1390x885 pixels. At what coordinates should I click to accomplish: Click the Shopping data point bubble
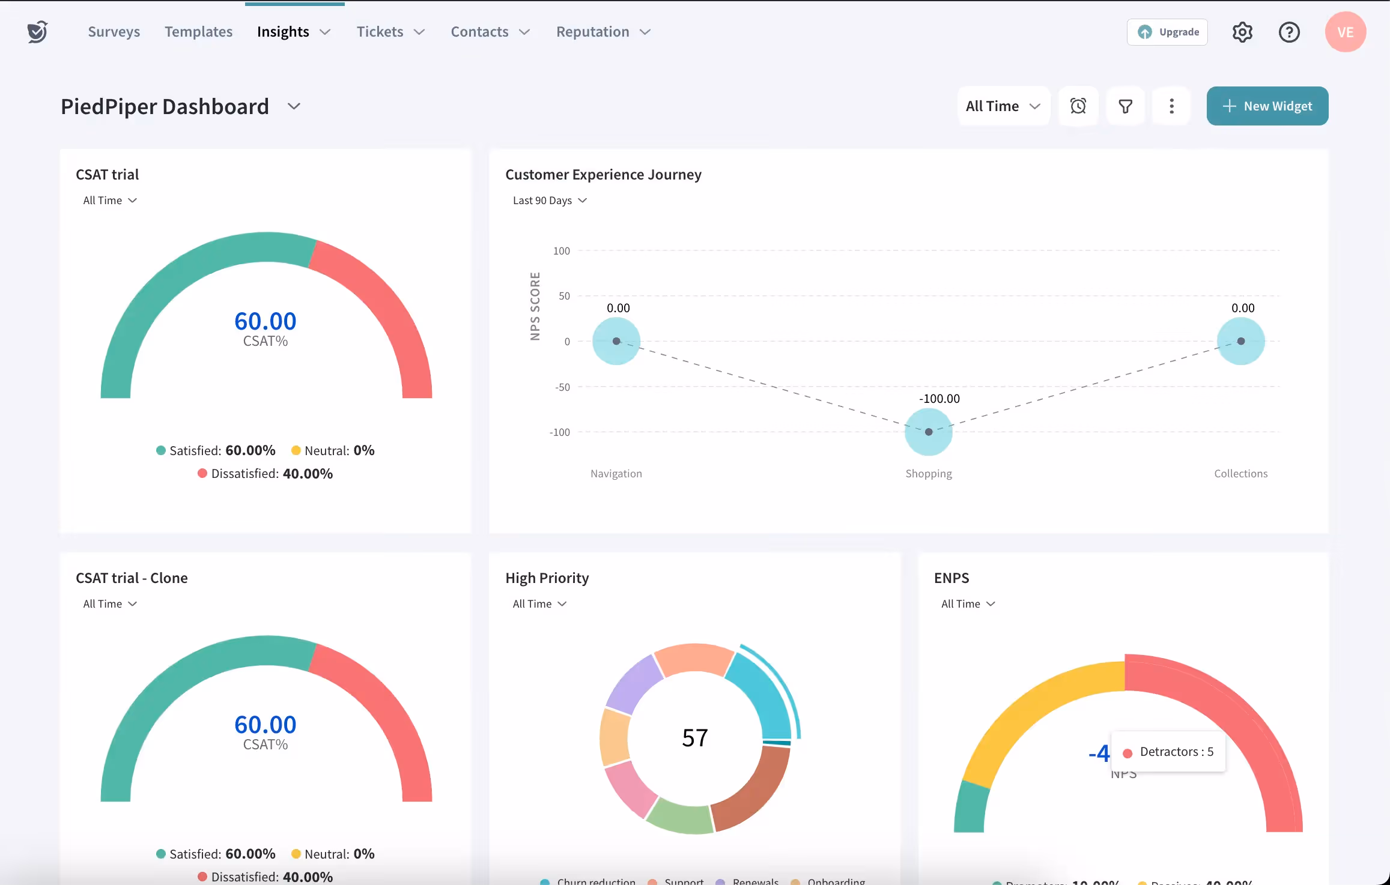tap(929, 432)
